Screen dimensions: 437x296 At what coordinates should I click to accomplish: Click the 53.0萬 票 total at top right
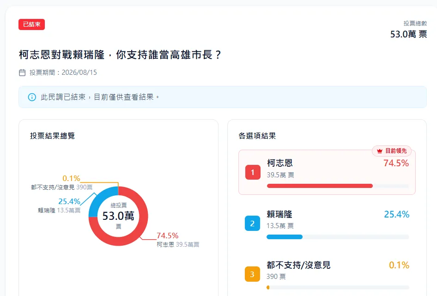(x=408, y=34)
